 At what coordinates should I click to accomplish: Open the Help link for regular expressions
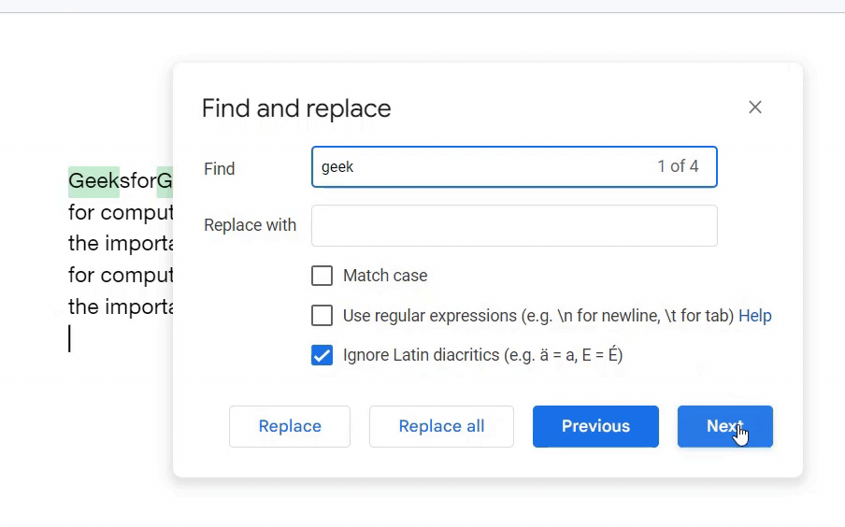tap(754, 316)
